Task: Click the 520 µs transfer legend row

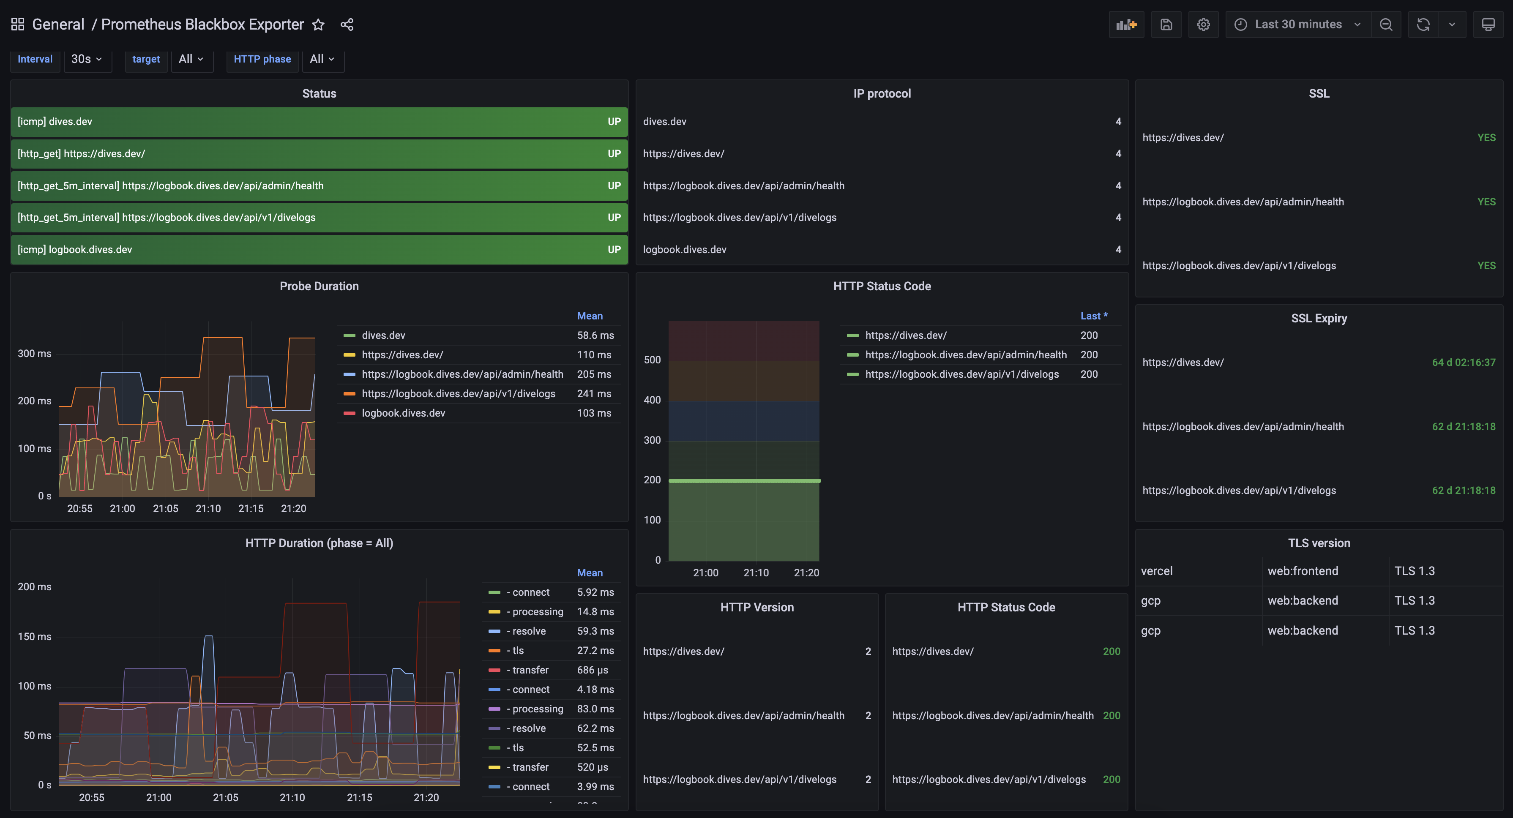Action: (x=551, y=767)
